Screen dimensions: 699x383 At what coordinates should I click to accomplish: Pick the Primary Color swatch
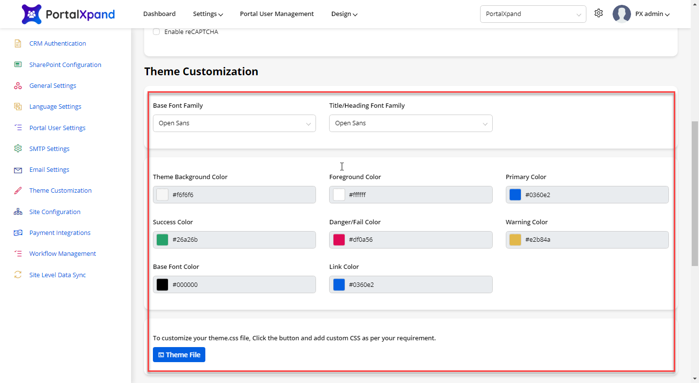tap(515, 195)
